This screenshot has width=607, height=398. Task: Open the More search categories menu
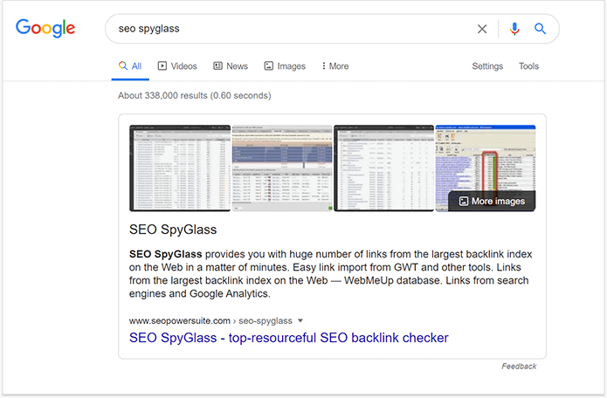click(x=335, y=66)
